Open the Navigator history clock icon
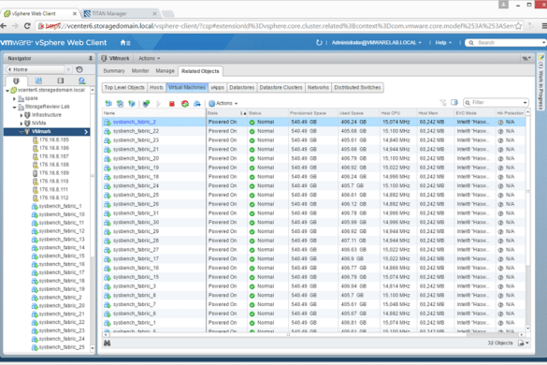547x365 pixels. (x=79, y=69)
